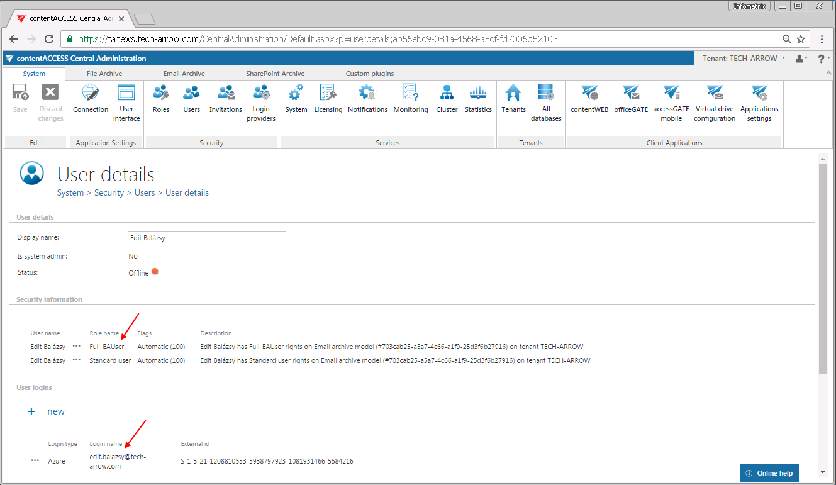Click the Standard user role name
Image resolution: width=836 pixels, height=485 pixels.
point(110,360)
